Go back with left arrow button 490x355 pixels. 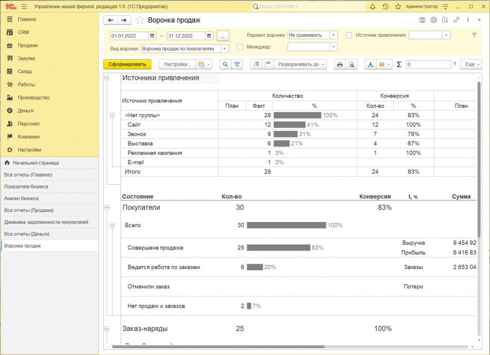coord(111,20)
